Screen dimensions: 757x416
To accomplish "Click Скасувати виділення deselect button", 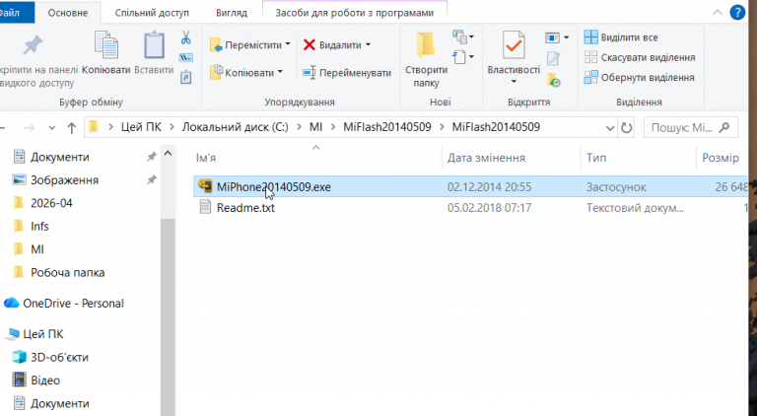I will pyautogui.click(x=640, y=57).
